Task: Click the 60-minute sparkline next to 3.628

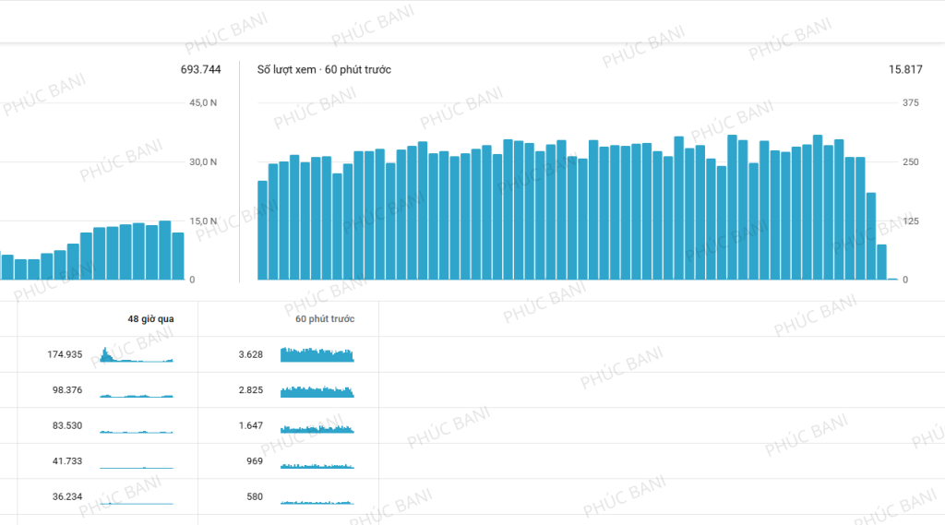Action: (317, 355)
